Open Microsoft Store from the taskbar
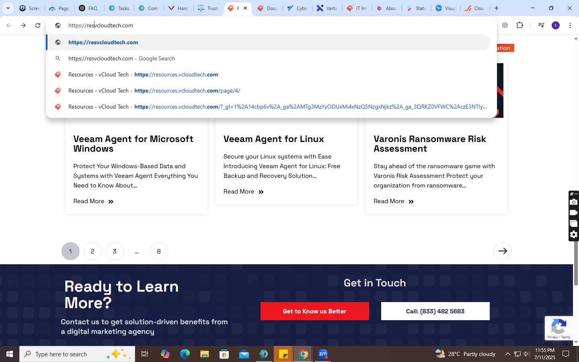This screenshot has width=579, height=362. (224, 354)
